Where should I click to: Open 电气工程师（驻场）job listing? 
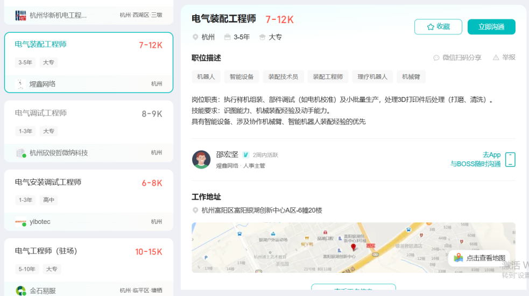(46, 251)
